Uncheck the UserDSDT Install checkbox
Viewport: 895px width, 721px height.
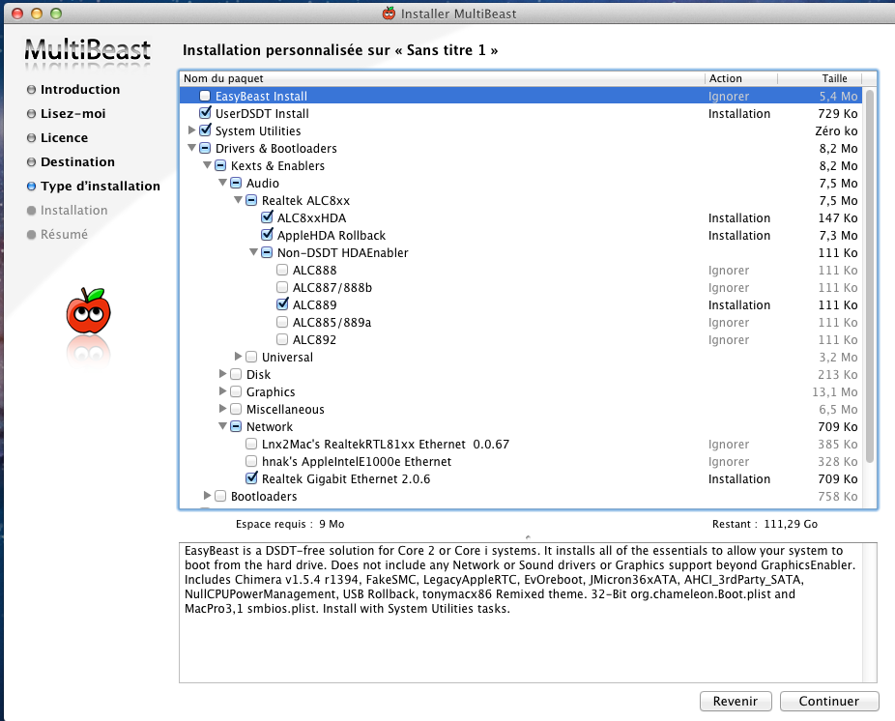coord(205,113)
